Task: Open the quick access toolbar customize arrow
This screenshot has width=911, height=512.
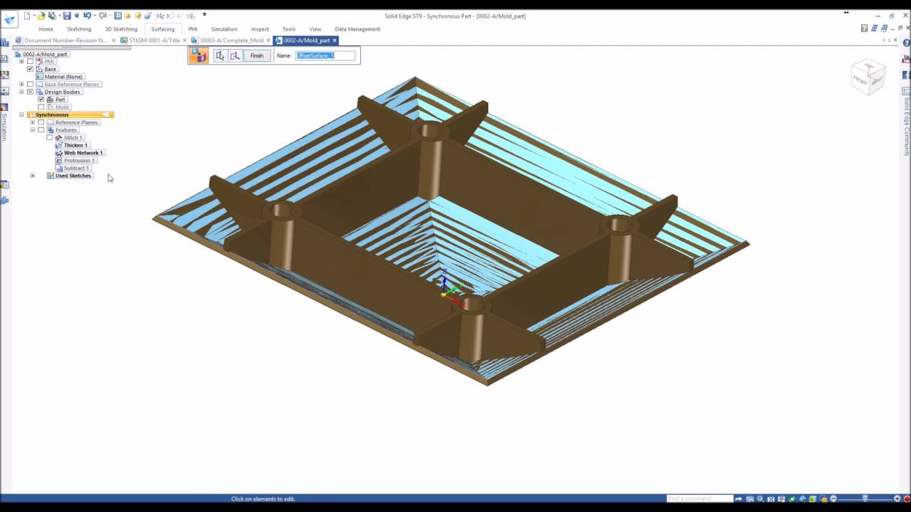Action: pos(204,14)
